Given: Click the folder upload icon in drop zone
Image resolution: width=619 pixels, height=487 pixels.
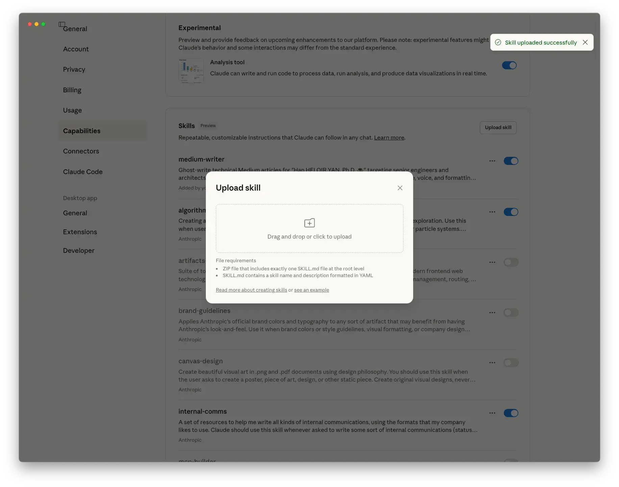Looking at the screenshot, I should (309, 223).
